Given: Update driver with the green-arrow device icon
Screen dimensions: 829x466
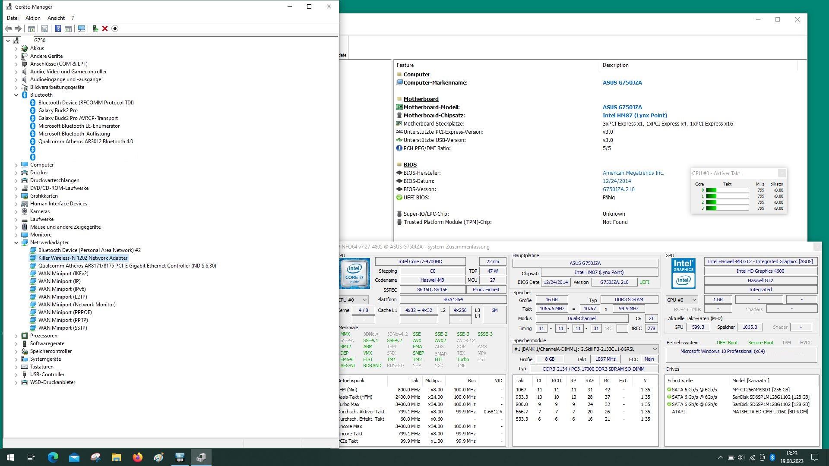Looking at the screenshot, I should click(95, 28).
